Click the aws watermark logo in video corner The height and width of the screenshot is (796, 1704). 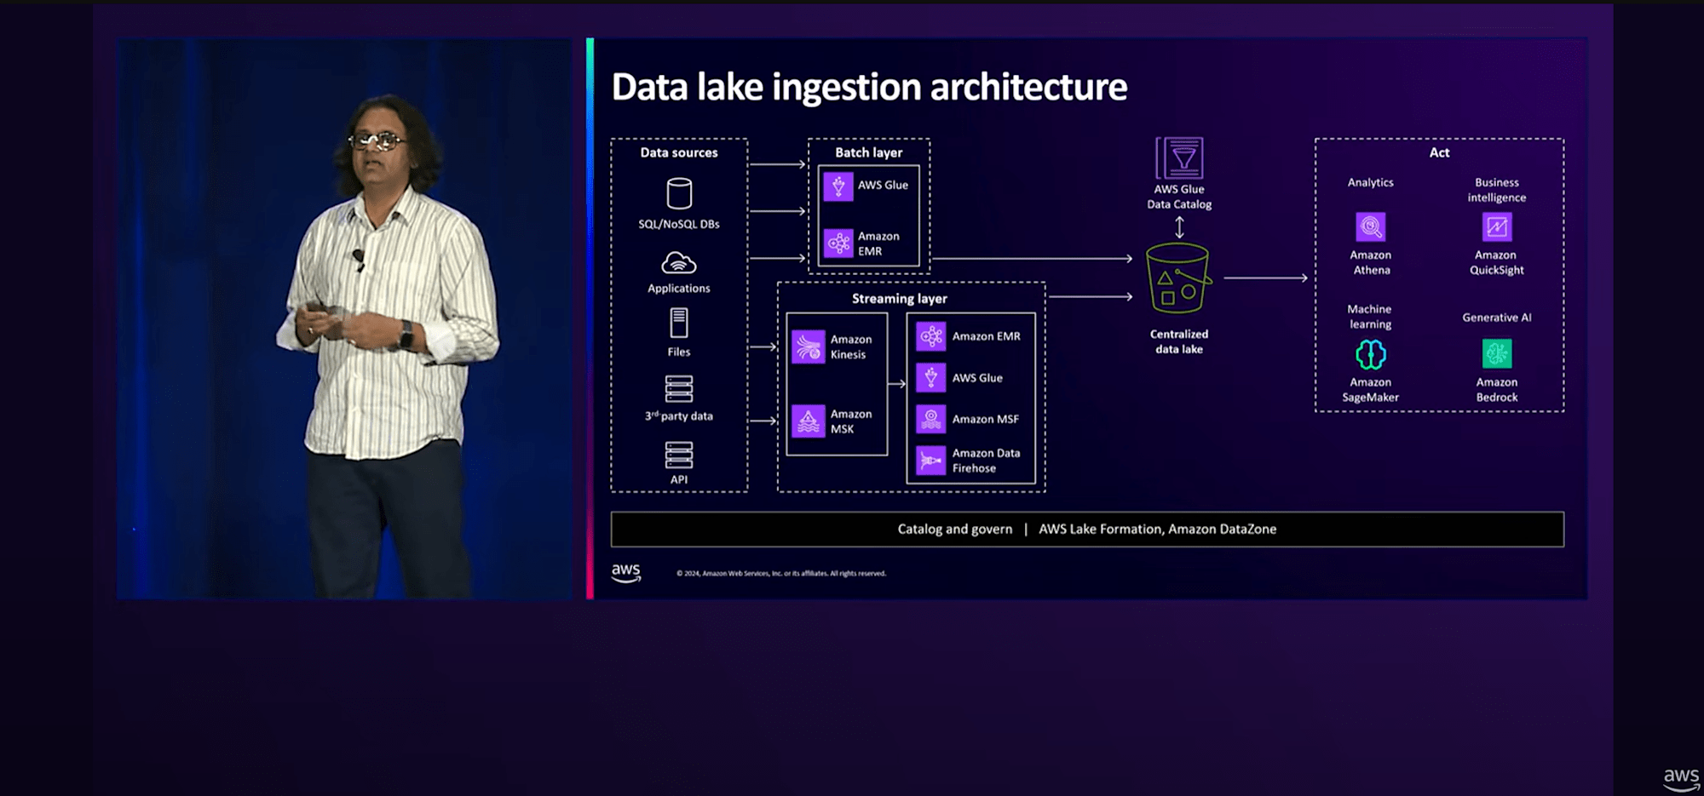[1681, 779]
